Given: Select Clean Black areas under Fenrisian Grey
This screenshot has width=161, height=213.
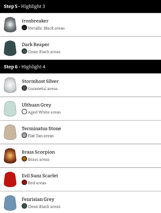Looking at the screenshot, I should (44, 207).
